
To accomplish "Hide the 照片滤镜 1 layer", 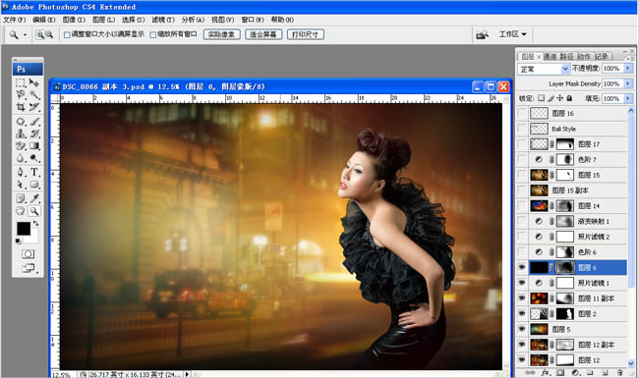I will (x=522, y=283).
